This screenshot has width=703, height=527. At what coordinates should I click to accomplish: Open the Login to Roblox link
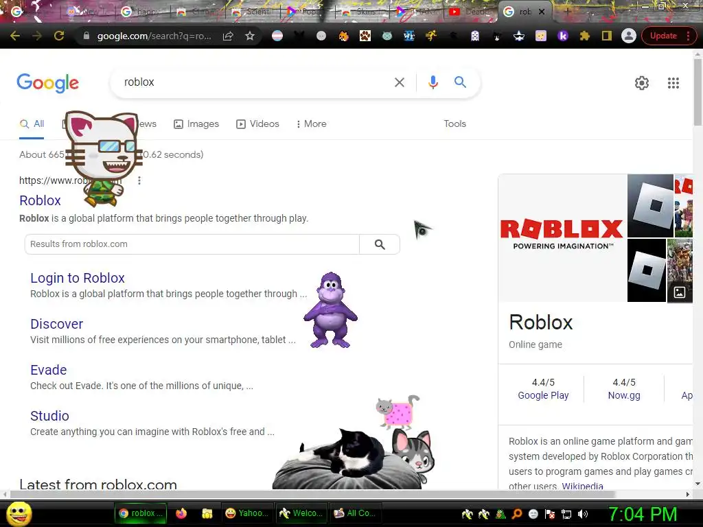click(77, 278)
